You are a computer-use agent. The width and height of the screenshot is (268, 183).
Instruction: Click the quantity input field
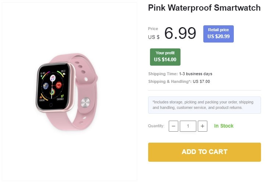188,126
